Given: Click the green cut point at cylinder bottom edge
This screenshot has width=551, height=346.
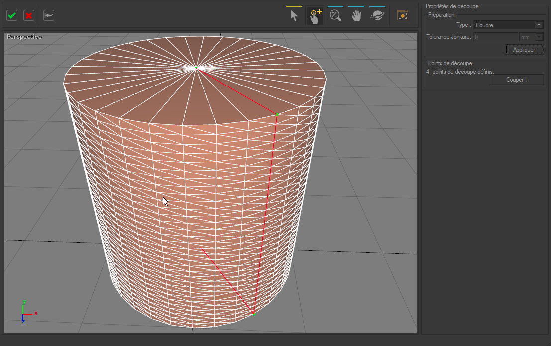Looking at the screenshot, I should point(254,314).
